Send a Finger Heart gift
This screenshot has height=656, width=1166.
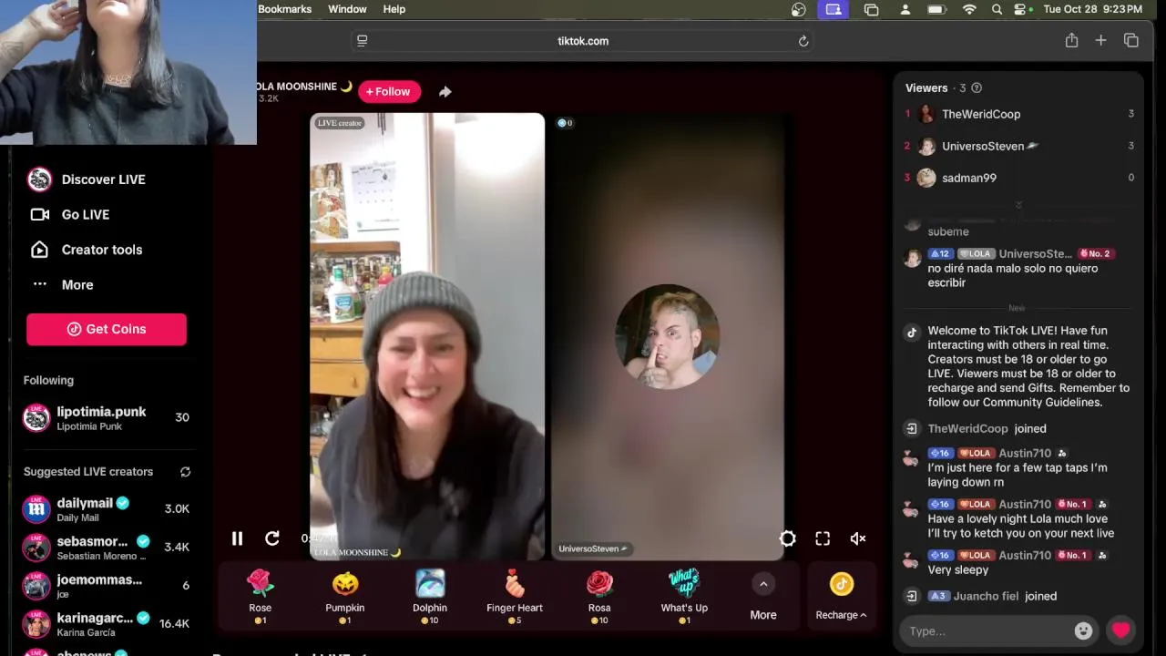515,596
